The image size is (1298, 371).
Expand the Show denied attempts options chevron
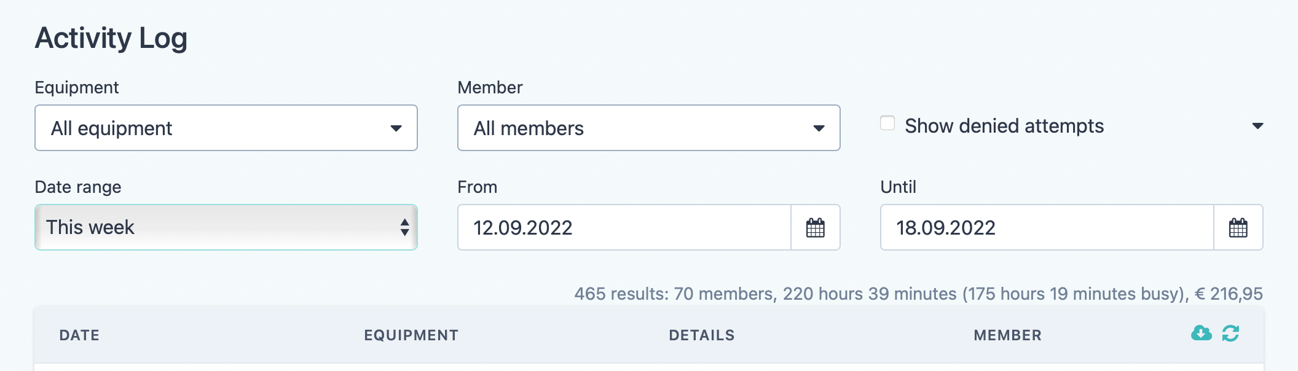tap(1259, 125)
